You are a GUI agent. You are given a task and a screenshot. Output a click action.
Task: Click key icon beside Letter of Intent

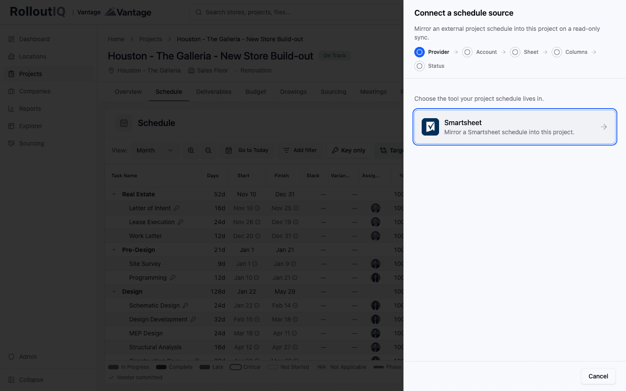pos(176,208)
